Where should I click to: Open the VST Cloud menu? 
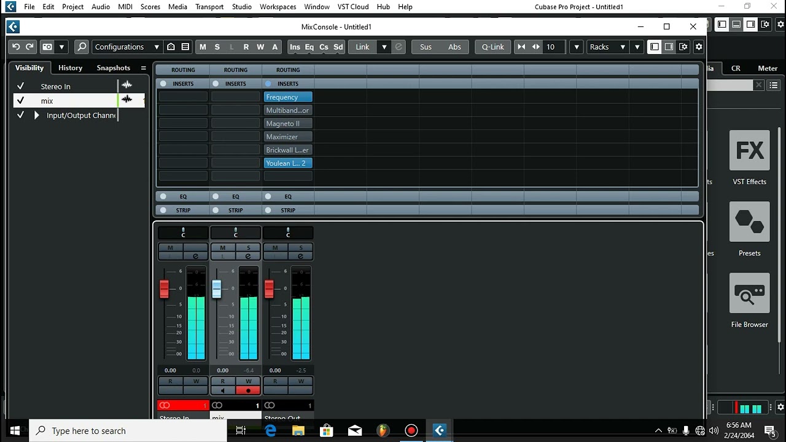[x=353, y=7]
